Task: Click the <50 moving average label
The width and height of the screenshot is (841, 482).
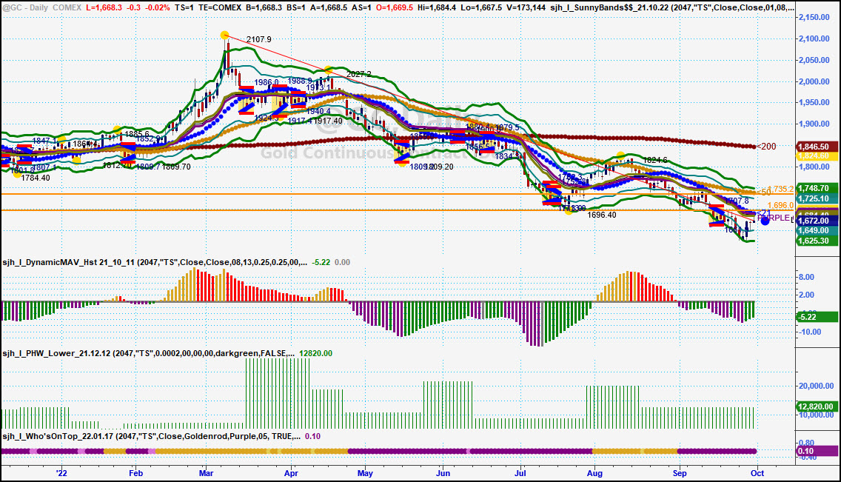Action: (763, 192)
